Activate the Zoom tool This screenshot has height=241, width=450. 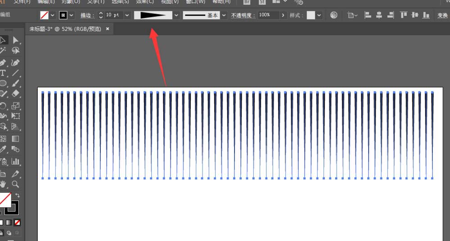pyautogui.click(x=15, y=184)
